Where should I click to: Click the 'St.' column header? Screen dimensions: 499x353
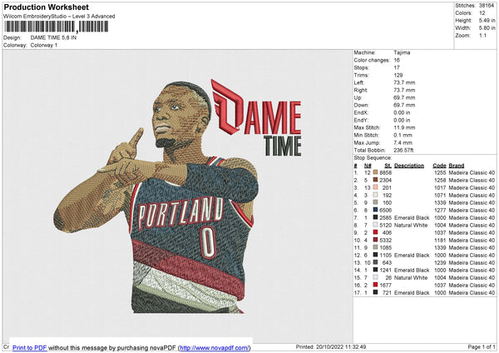point(388,166)
